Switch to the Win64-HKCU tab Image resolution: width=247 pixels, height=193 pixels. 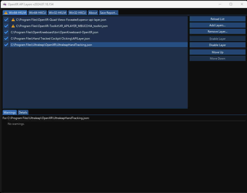37,13
